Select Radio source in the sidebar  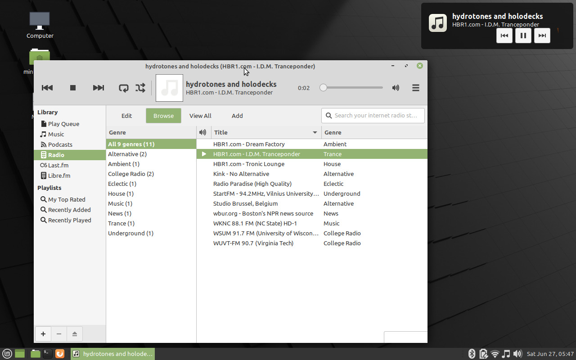tap(70, 155)
